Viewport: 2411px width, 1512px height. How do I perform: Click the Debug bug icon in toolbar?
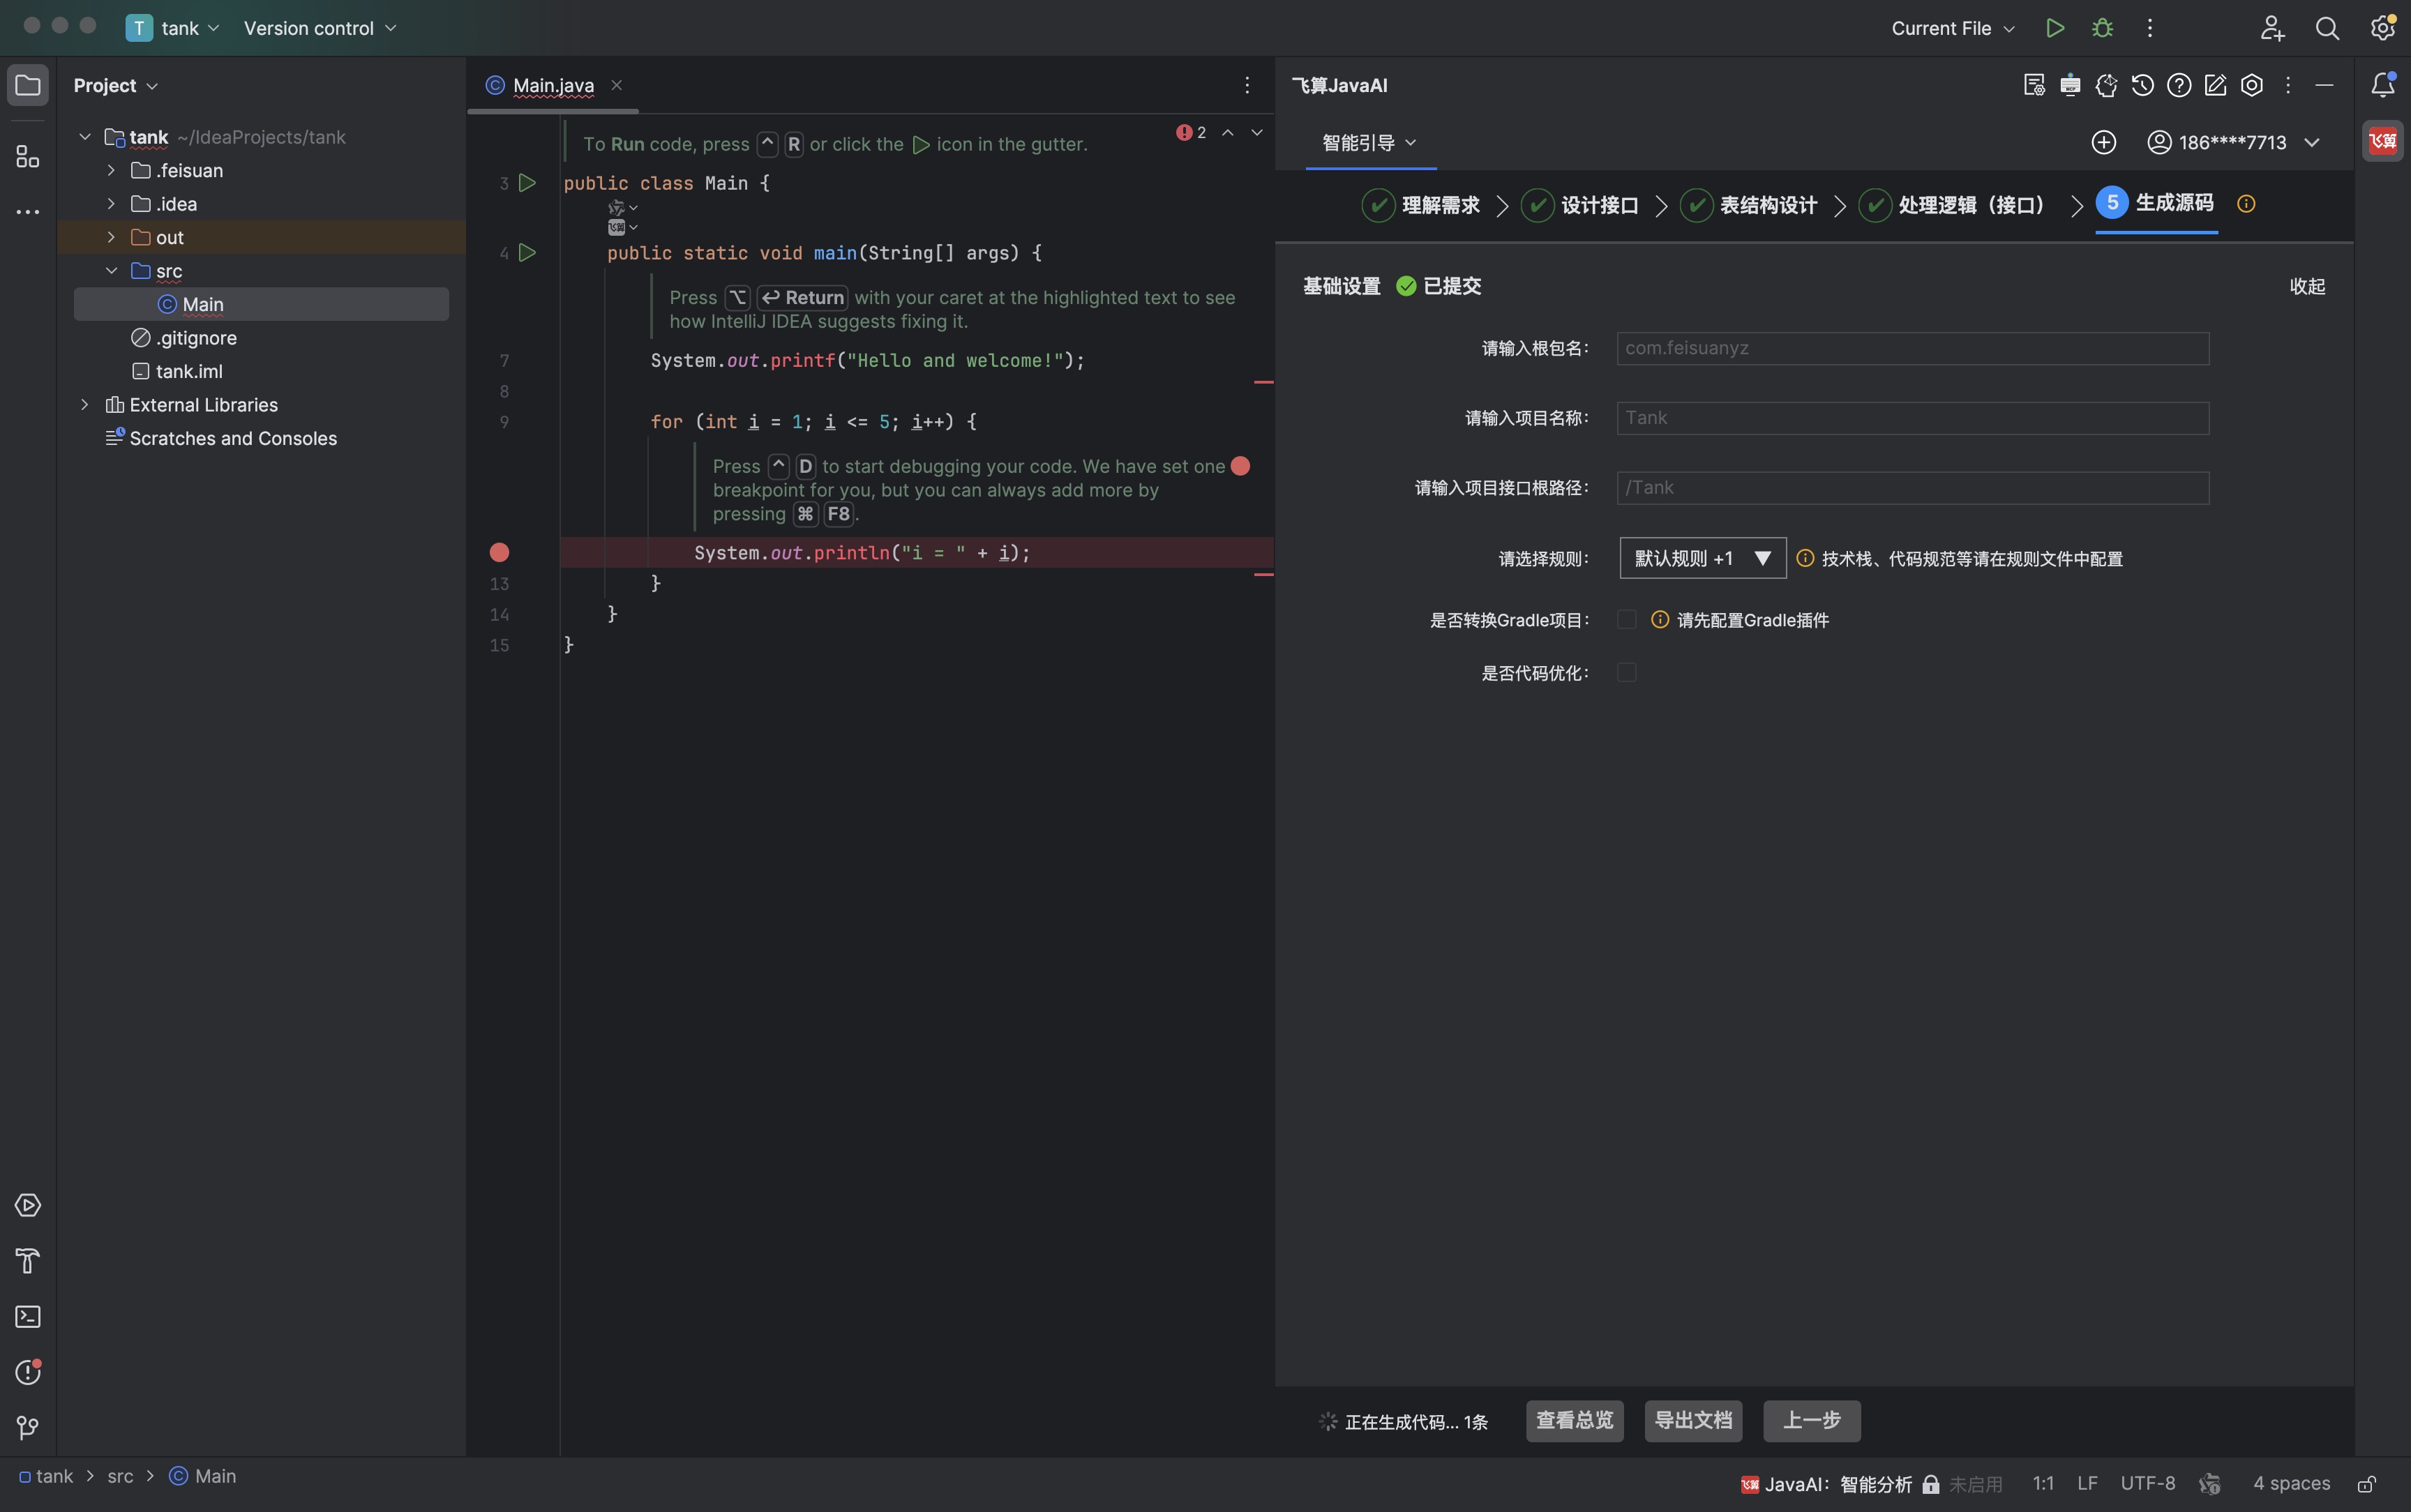pyautogui.click(x=2102, y=28)
